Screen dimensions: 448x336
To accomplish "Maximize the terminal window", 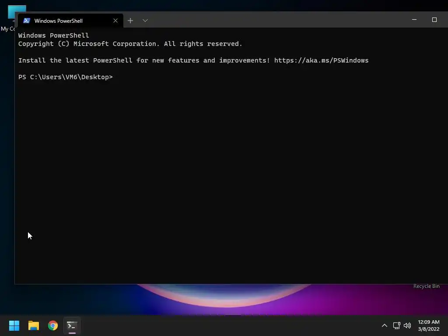I will point(434,19).
